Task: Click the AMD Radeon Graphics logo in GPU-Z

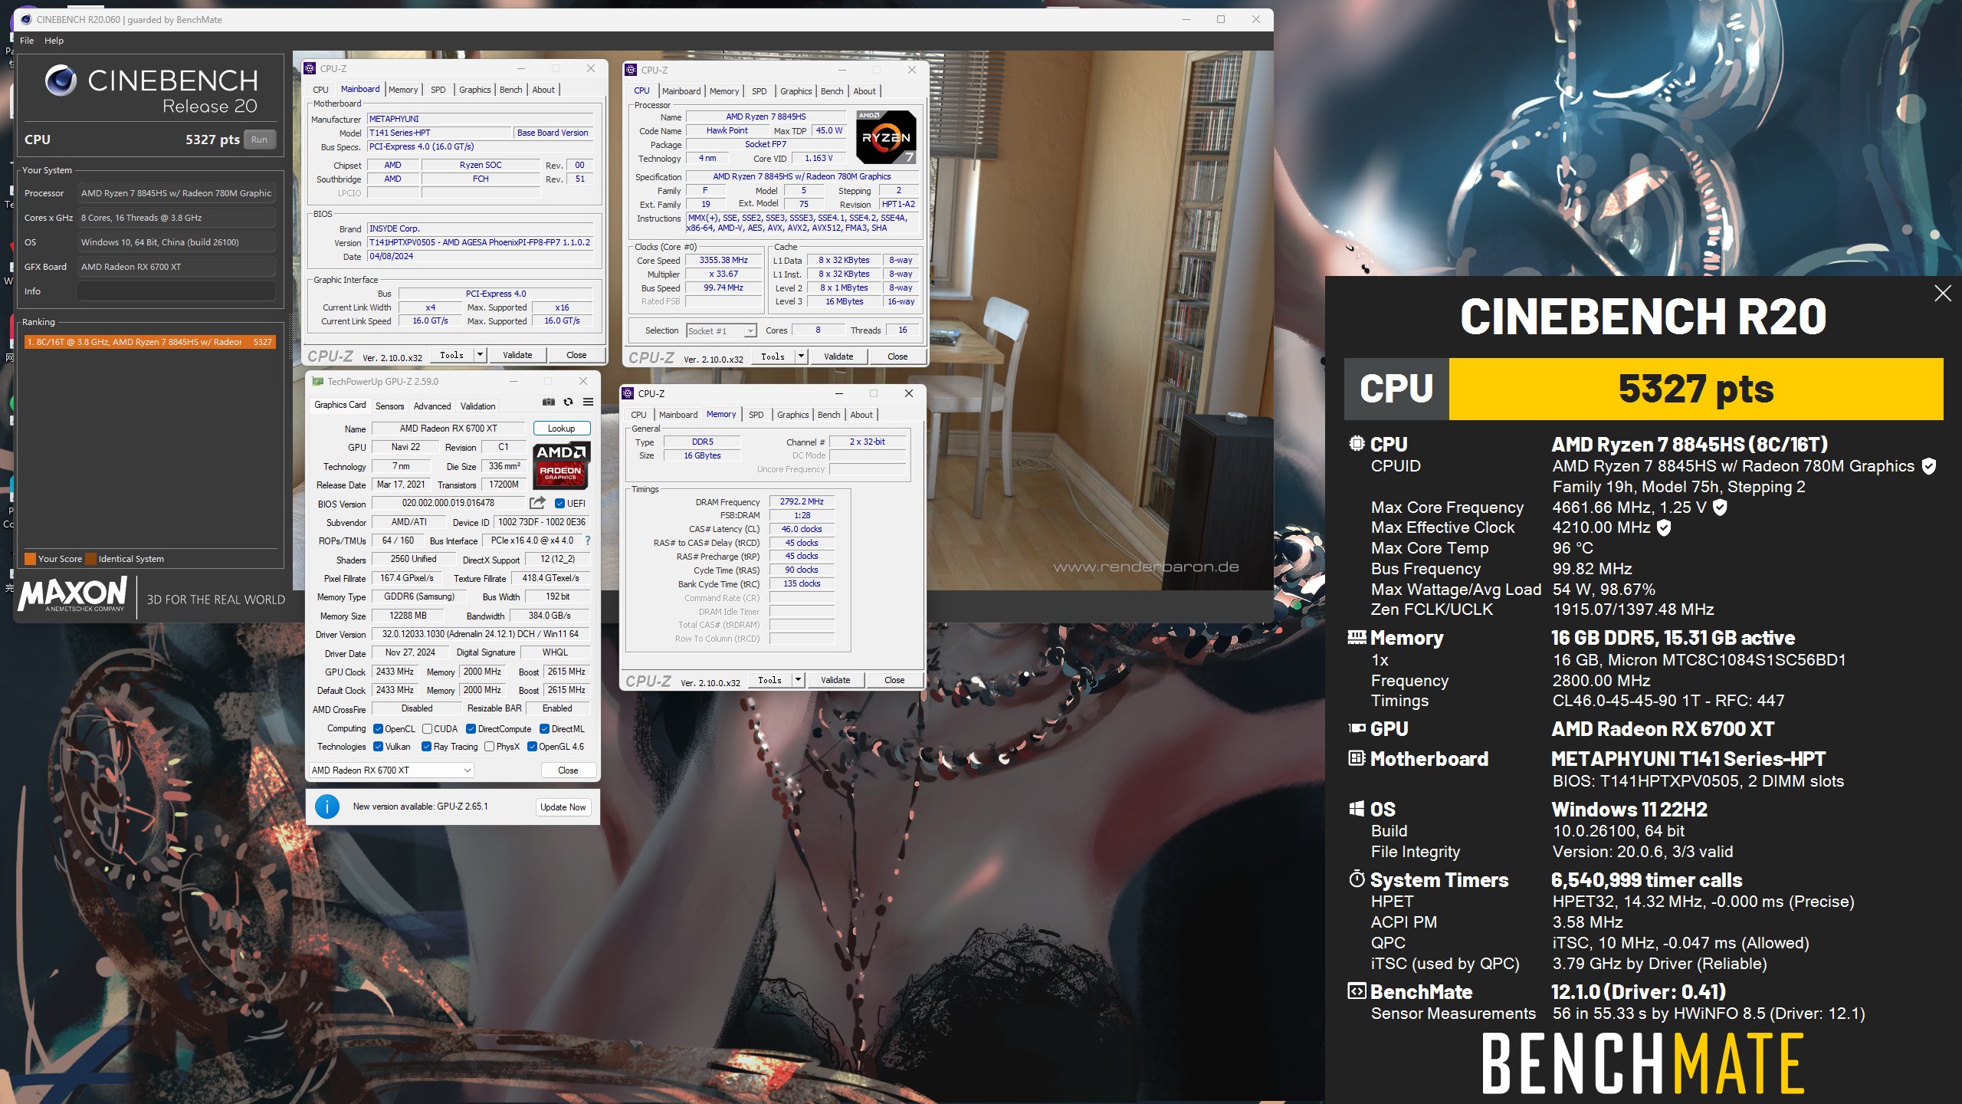Action: [x=560, y=465]
